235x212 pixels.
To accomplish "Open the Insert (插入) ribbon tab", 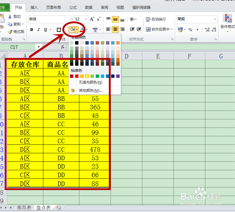I will 34,8.
